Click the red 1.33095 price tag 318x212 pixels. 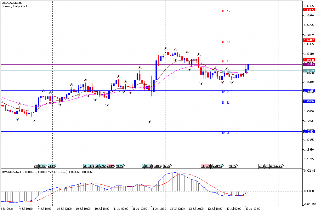(x=309, y=10)
